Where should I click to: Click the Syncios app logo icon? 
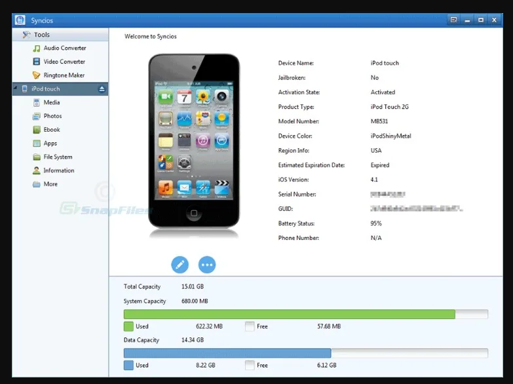[x=20, y=20]
